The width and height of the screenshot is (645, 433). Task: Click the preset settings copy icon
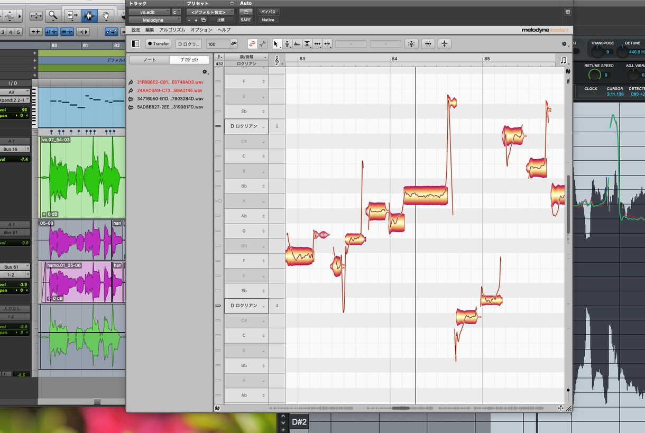tap(204, 20)
